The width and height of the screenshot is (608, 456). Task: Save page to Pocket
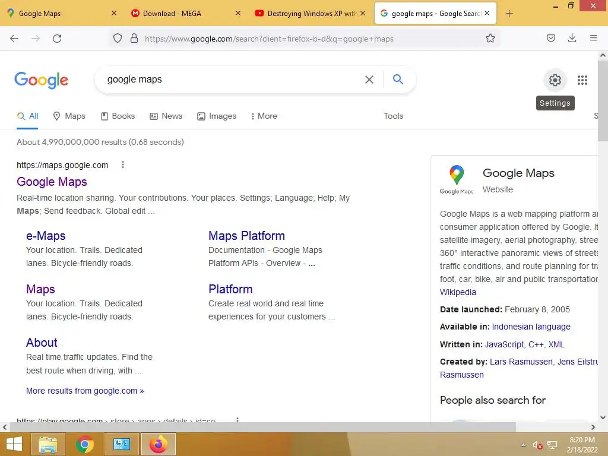click(550, 38)
